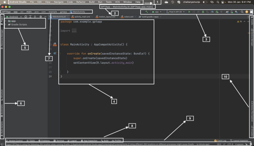The image size is (254, 146).
Task: Open the Logcat tool window button
Action: click(72, 141)
